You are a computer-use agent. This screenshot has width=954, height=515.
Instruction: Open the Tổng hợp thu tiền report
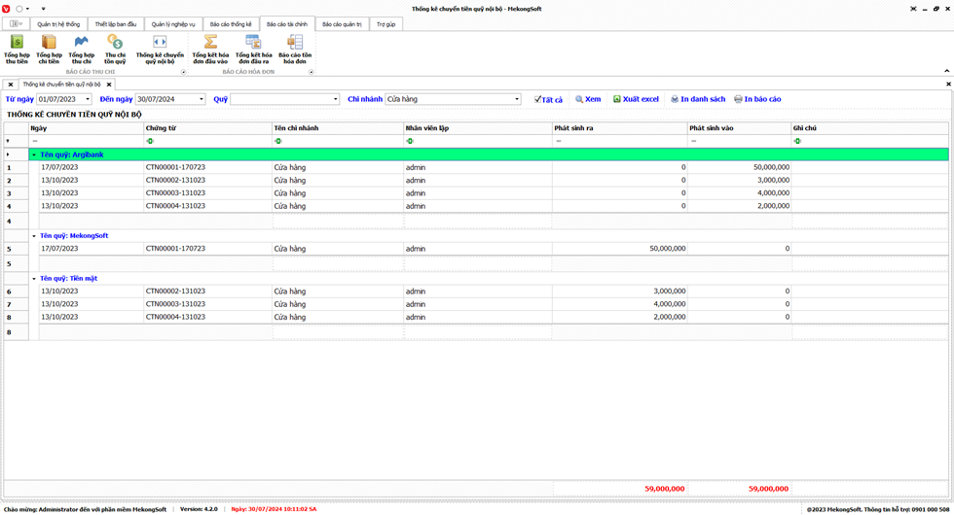coord(17,49)
